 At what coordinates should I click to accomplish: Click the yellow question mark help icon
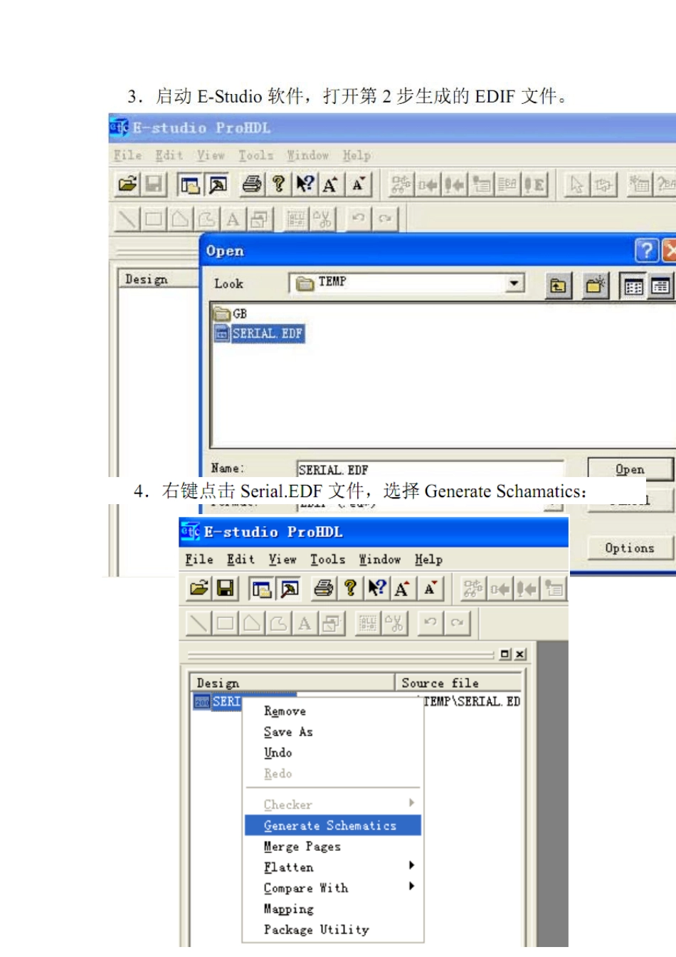349,588
